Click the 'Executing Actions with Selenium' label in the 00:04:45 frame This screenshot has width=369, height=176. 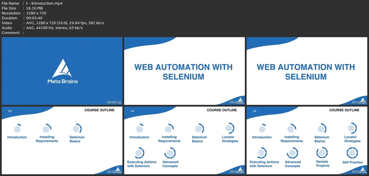point(264,164)
